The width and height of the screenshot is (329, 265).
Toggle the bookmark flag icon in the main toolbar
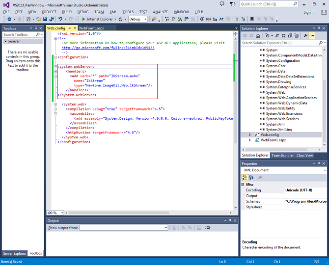[252, 19]
